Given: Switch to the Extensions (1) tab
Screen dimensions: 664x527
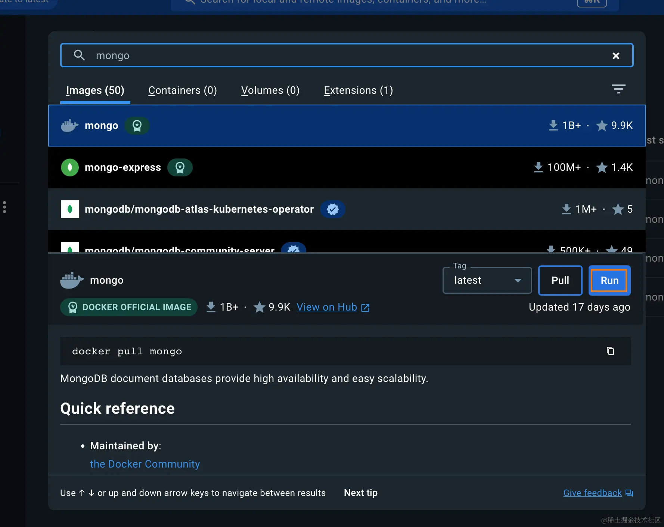Looking at the screenshot, I should click(359, 90).
